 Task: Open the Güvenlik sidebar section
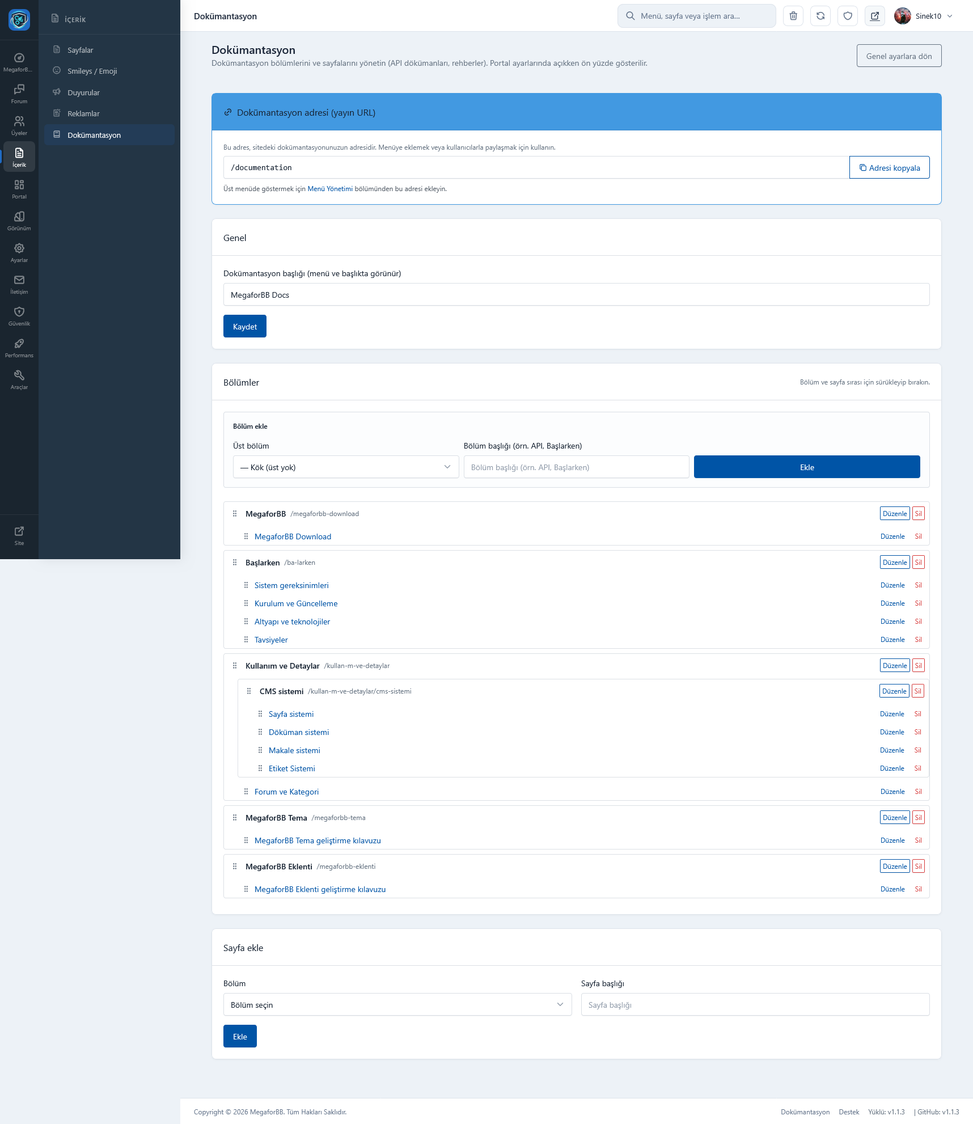coord(19,316)
